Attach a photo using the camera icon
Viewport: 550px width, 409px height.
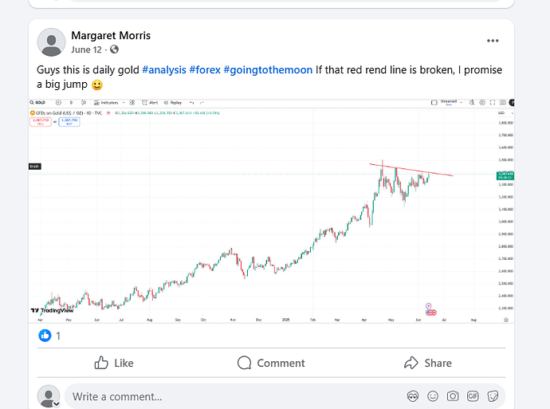pos(453,395)
